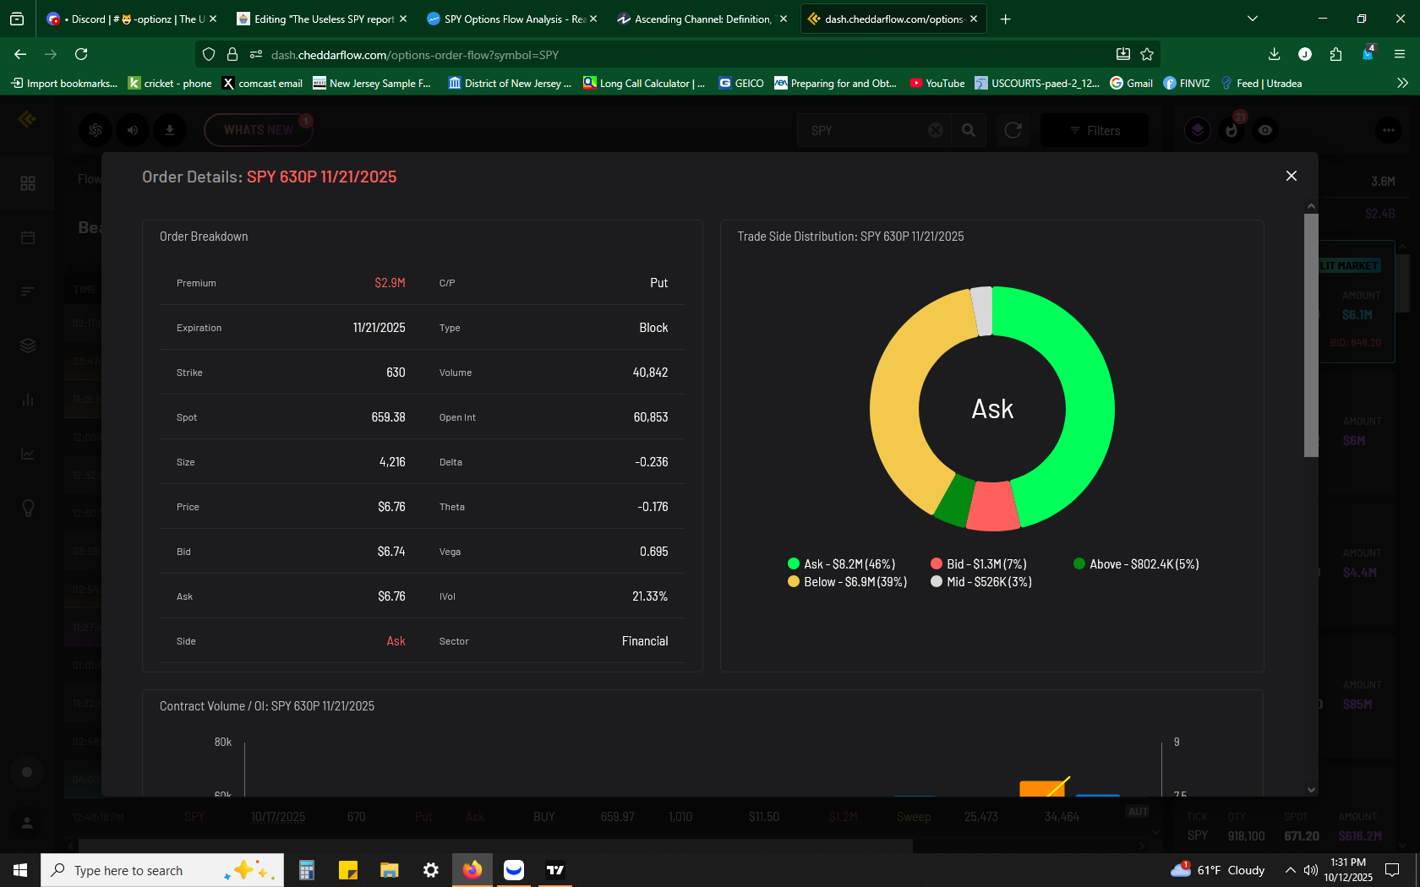Click the download export icon
This screenshot has width=1420, height=887.
tap(170, 130)
